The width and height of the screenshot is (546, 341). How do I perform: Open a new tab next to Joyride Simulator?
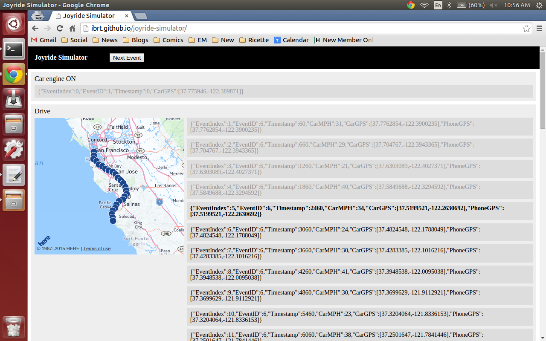point(141,16)
